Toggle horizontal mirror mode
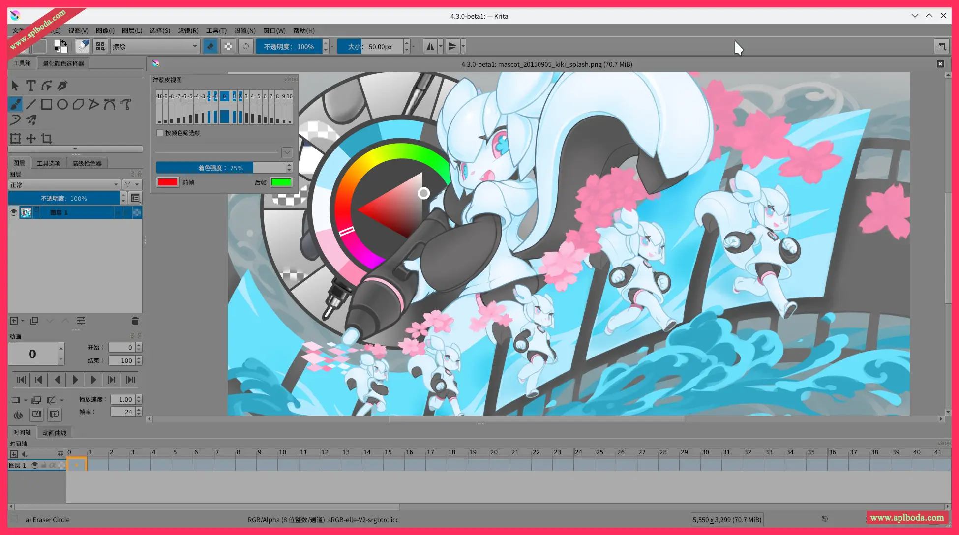 click(430, 46)
